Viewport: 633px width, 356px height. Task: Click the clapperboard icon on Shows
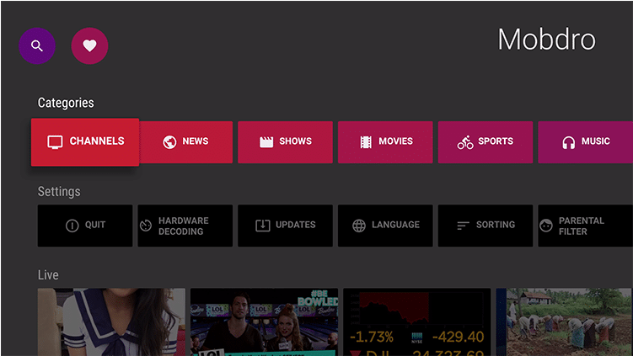(266, 142)
